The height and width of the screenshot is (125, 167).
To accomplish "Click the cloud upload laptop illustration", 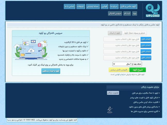I will click(31, 50).
